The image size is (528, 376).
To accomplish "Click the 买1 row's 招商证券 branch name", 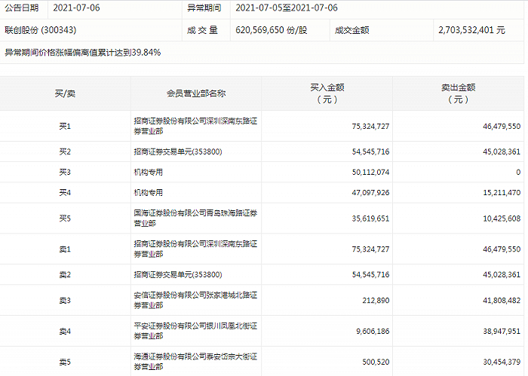I will click(x=195, y=126).
